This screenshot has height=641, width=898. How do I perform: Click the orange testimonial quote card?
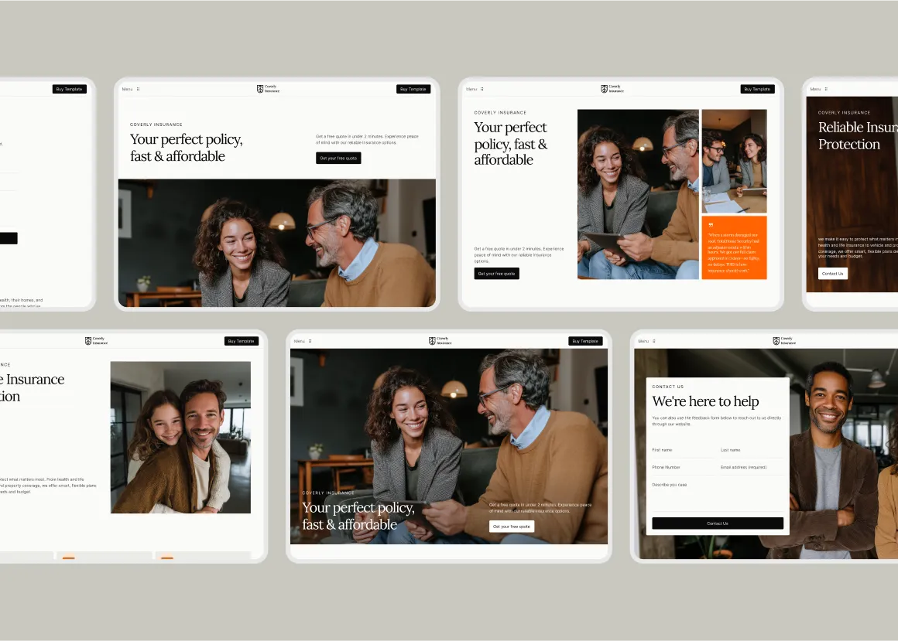tap(734, 247)
